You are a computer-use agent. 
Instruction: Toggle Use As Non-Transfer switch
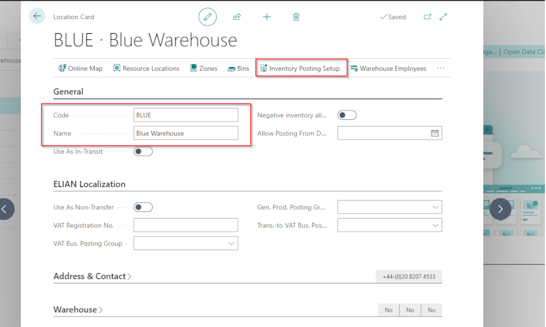(x=143, y=207)
